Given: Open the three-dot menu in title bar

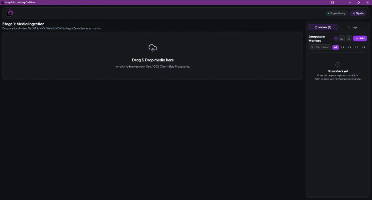Looking at the screenshot, I should tap(340, 3).
